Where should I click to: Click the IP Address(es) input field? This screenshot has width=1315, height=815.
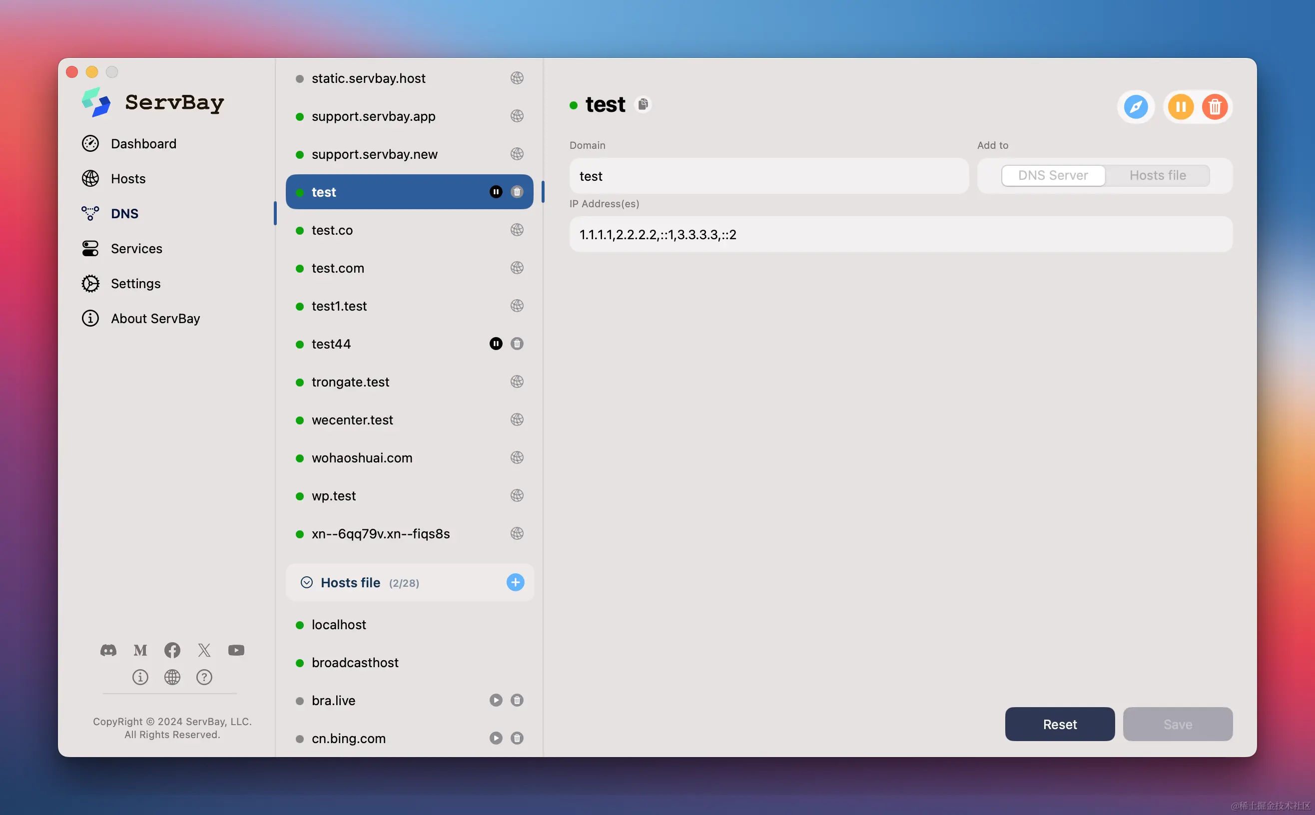pyautogui.click(x=900, y=235)
